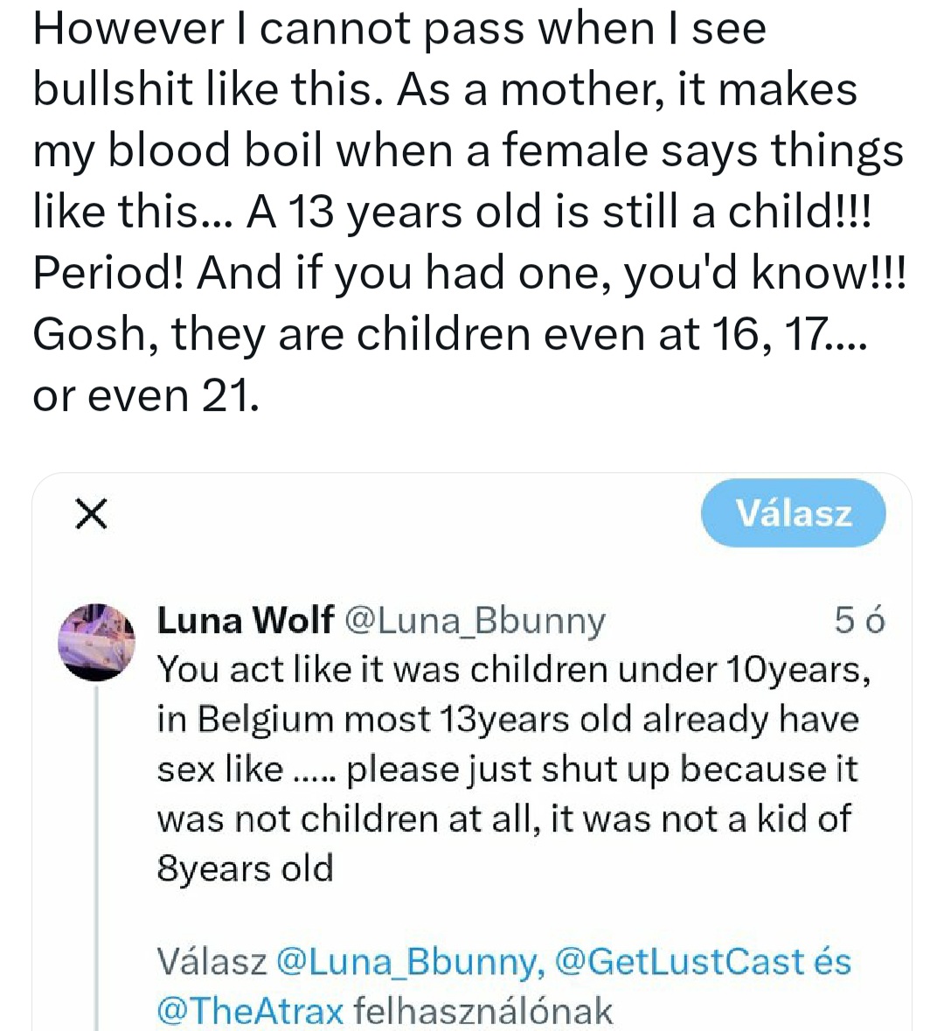The image size is (944, 1031).
Task: Click the 'sex like ..... please just shut up' line
Action: click(507, 770)
